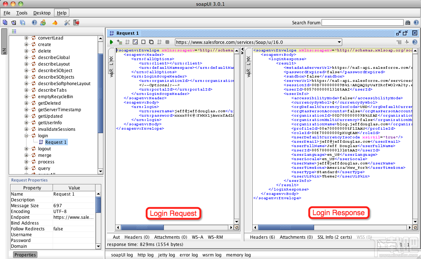The width and height of the screenshot is (421, 259).
Task: Click the New soapUI Project toolbar icon
Action: pos(5,22)
